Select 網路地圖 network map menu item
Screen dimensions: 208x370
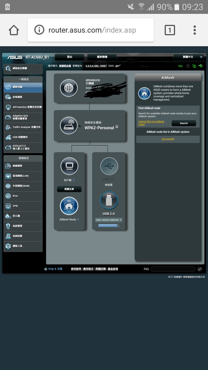[x=23, y=87]
